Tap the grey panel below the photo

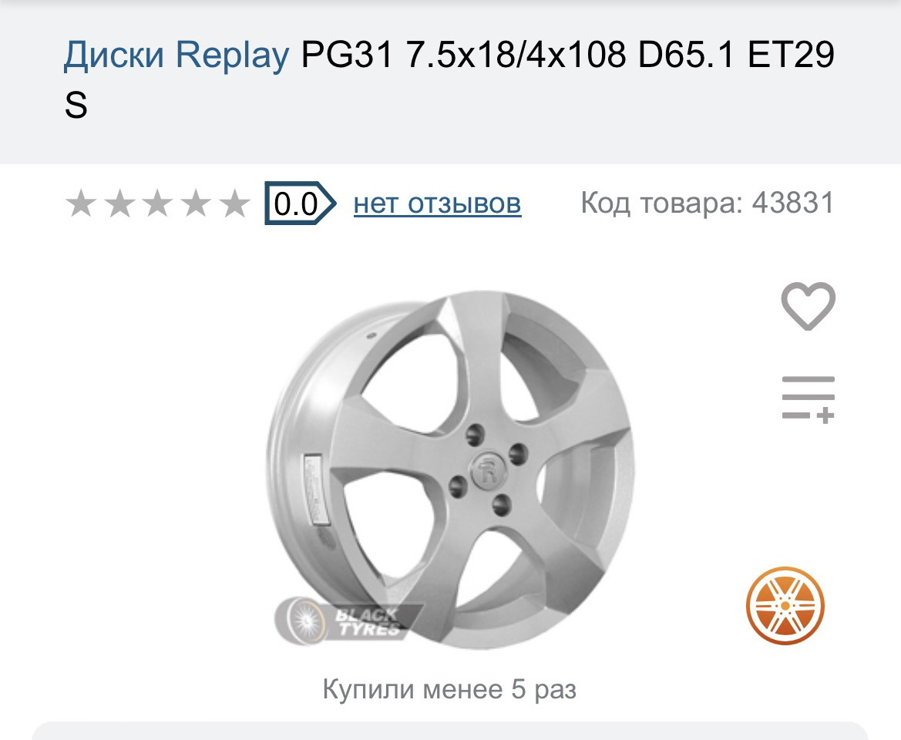click(449, 731)
